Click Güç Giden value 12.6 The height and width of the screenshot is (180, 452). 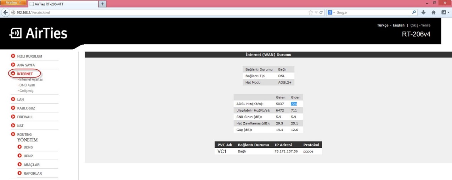click(294, 130)
